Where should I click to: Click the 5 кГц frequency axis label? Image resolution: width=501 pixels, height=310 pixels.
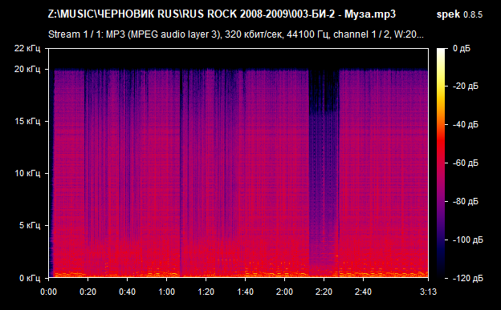(30, 225)
